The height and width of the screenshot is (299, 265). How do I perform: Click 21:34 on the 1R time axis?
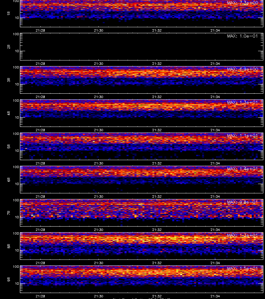(215, 30)
